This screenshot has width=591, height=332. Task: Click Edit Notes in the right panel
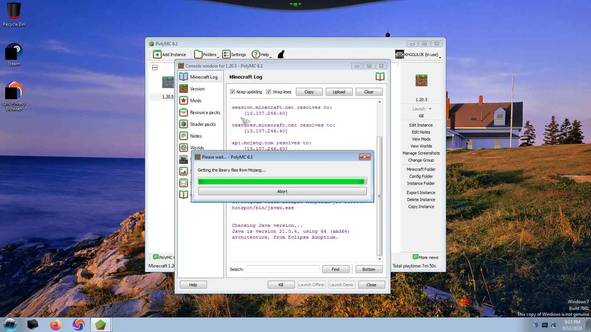pyautogui.click(x=421, y=132)
